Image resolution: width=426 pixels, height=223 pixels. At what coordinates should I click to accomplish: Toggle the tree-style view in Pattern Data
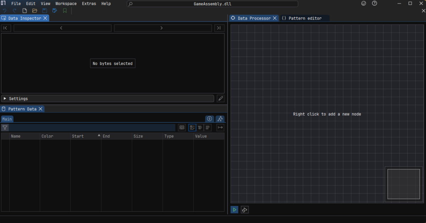click(x=200, y=127)
